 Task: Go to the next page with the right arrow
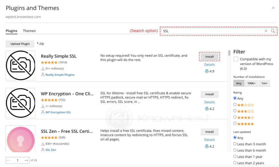[26, 160]
